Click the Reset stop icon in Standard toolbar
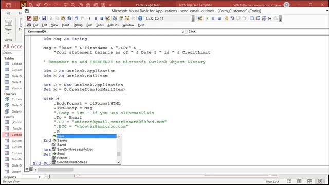This screenshot has width=329, height=185. pos(102,18)
